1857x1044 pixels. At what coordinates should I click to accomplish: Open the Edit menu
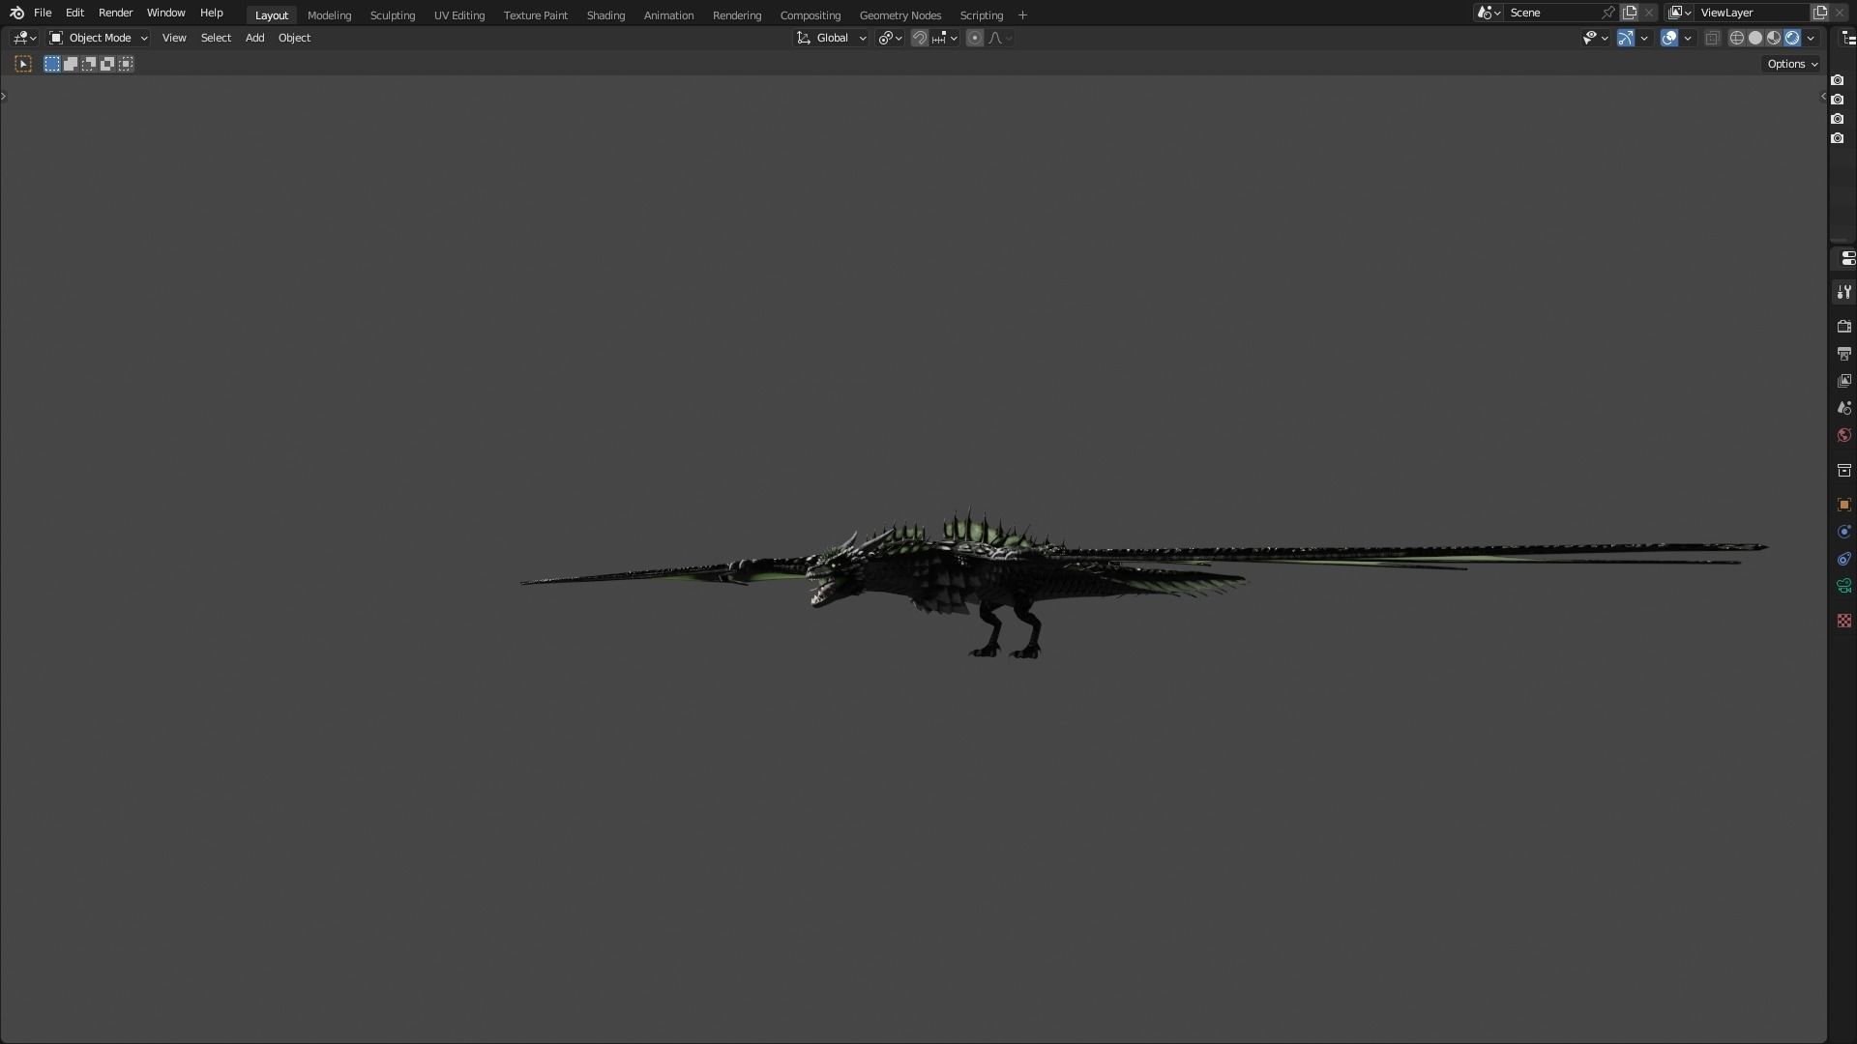coord(74,13)
